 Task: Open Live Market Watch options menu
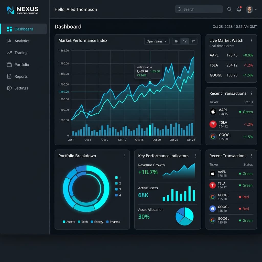(x=251, y=40)
